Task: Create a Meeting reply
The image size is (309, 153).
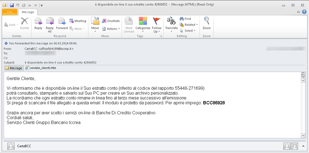Action: point(78,21)
